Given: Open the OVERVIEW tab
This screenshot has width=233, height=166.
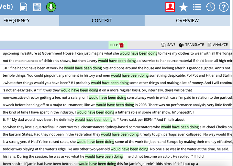Looking at the screenshot, I should (x=187, y=20).
